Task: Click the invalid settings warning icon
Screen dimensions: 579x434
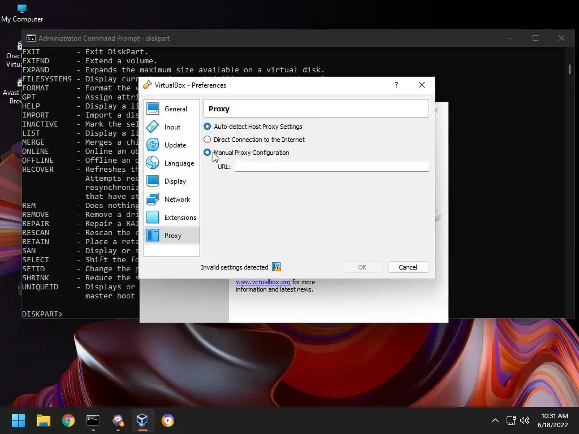Action: coord(276,267)
